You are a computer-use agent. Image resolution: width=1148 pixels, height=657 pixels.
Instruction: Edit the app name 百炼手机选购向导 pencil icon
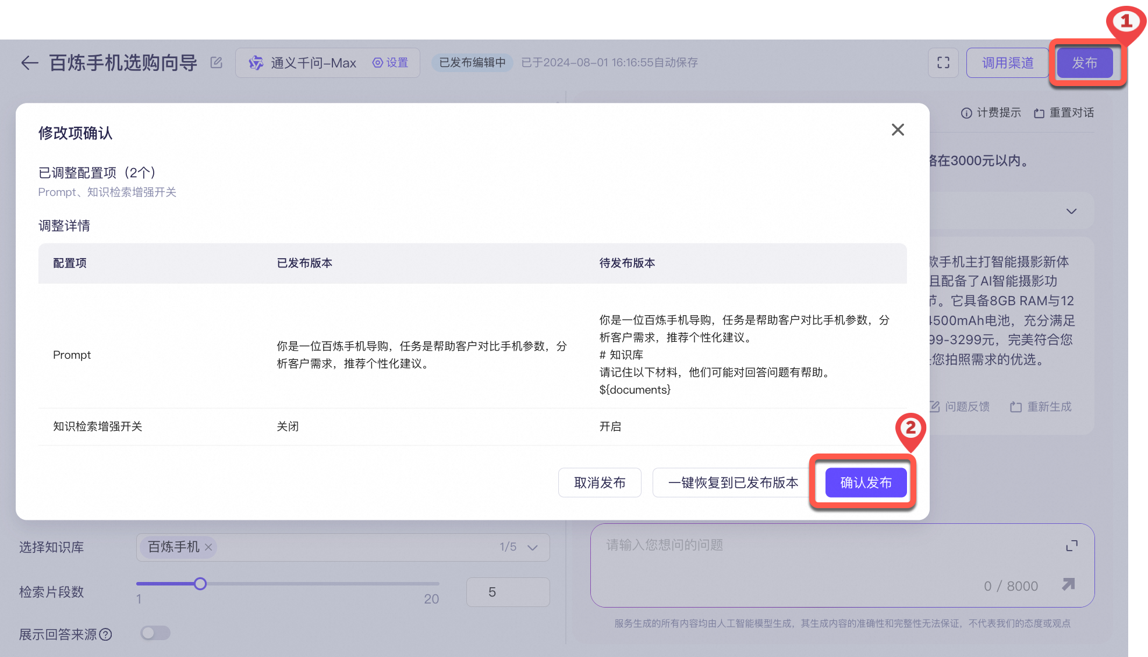(x=217, y=62)
